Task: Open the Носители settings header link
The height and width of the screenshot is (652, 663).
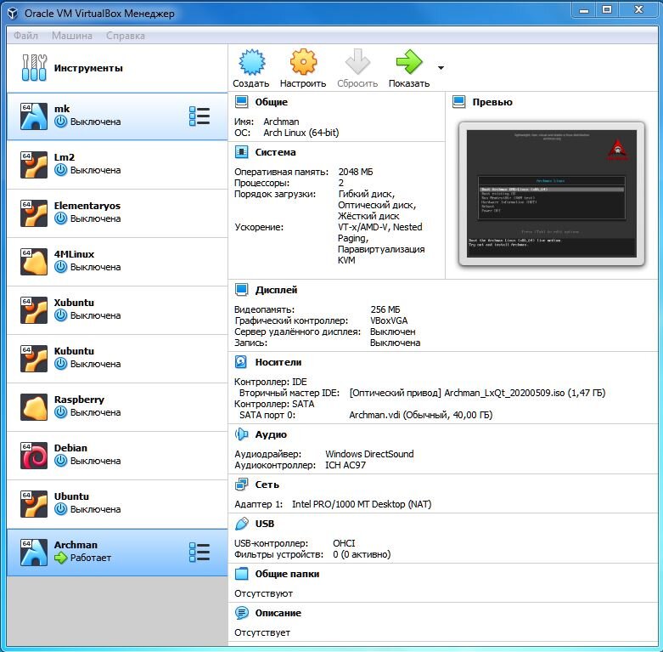Action: pyautogui.click(x=278, y=362)
